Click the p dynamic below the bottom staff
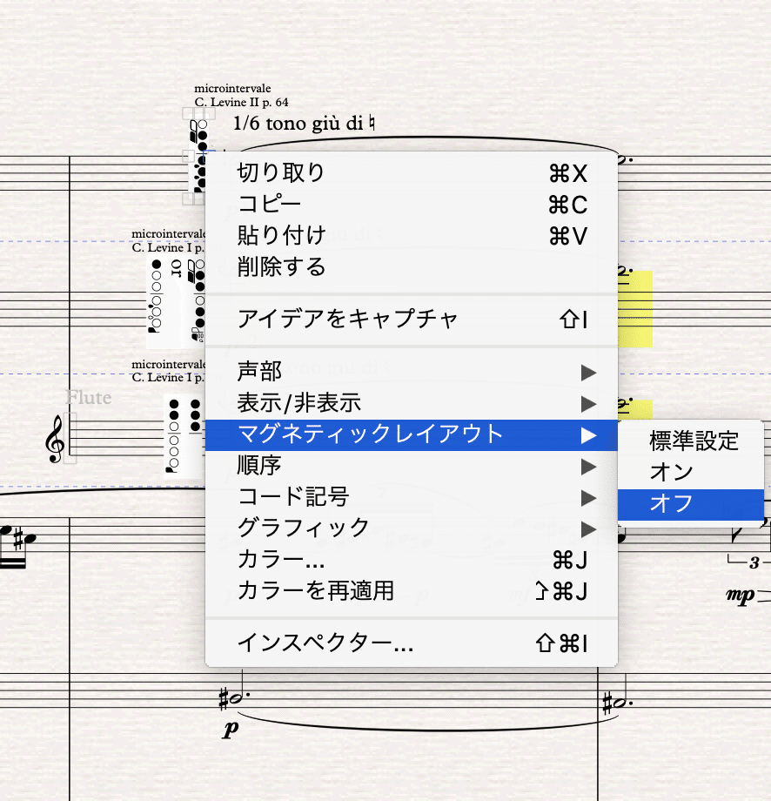771x801 pixels. pos(231,729)
